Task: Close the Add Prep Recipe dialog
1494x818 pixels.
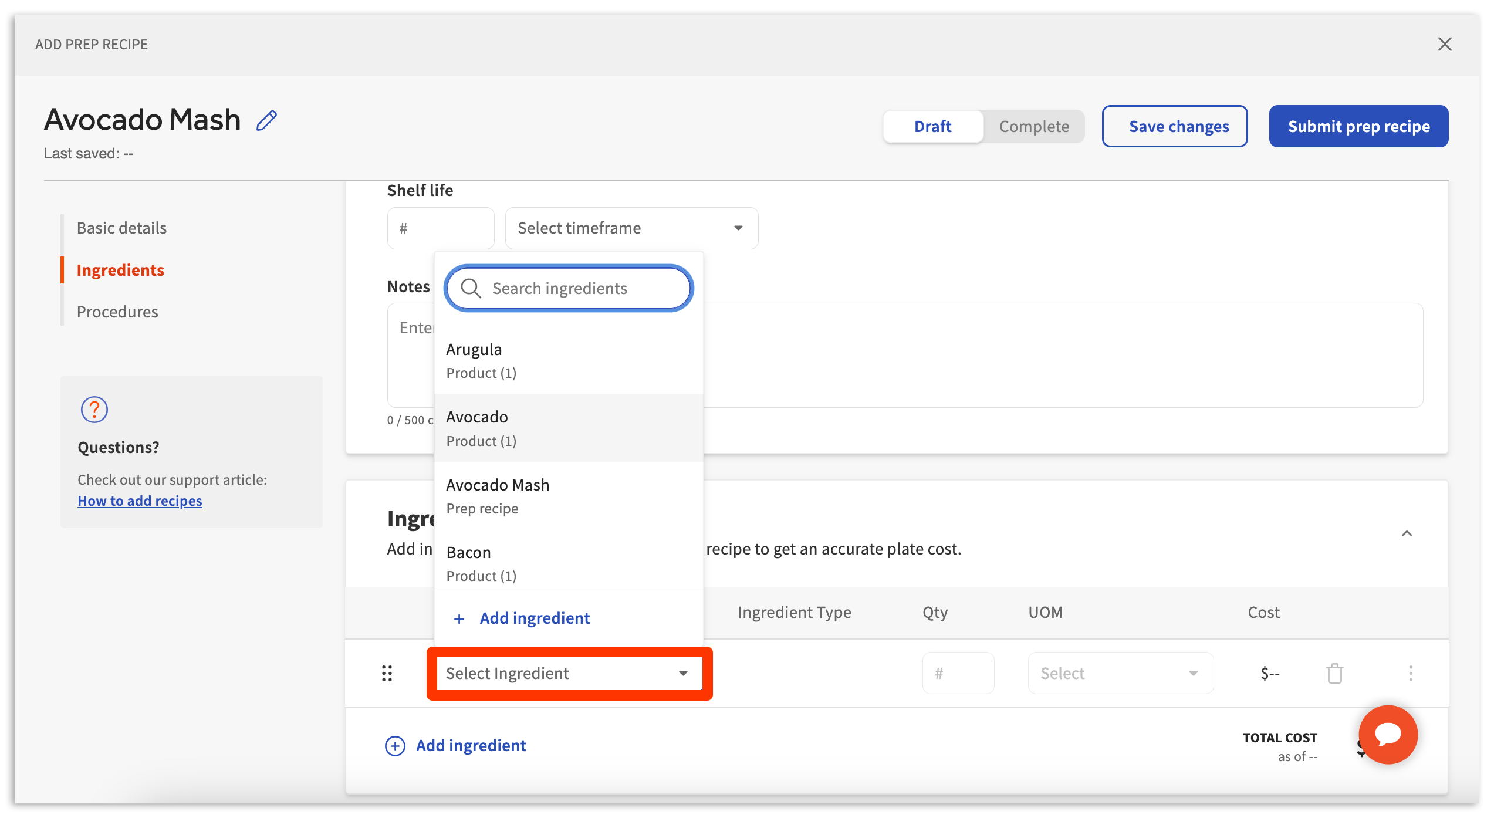Action: coord(1445,44)
